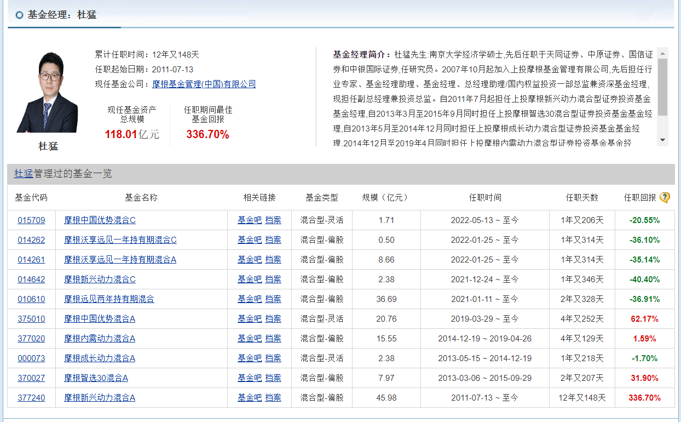681x422 pixels.
Task: Open 档案 for 摩根新兴动力混合A
Action: coord(273,398)
